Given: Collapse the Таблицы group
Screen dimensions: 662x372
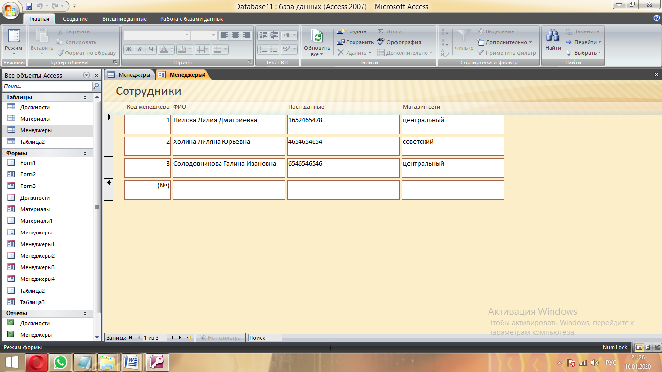Looking at the screenshot, I should [x=85, y=97].
